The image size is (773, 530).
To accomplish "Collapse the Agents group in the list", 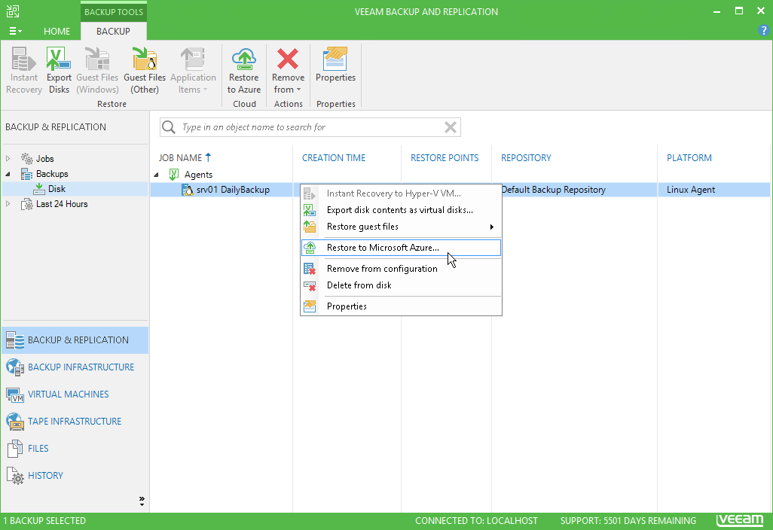I will coord(156,175).
